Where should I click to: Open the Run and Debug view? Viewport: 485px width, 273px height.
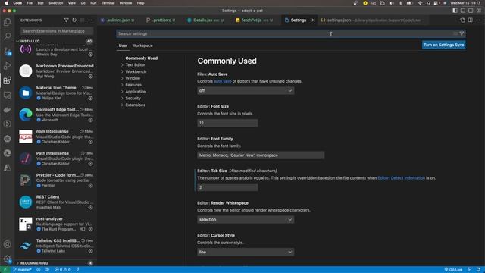(7, 66)
